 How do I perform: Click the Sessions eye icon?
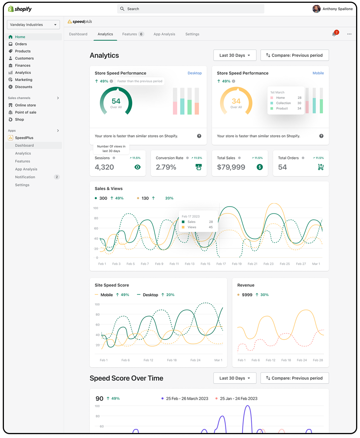tap(137, 167)
